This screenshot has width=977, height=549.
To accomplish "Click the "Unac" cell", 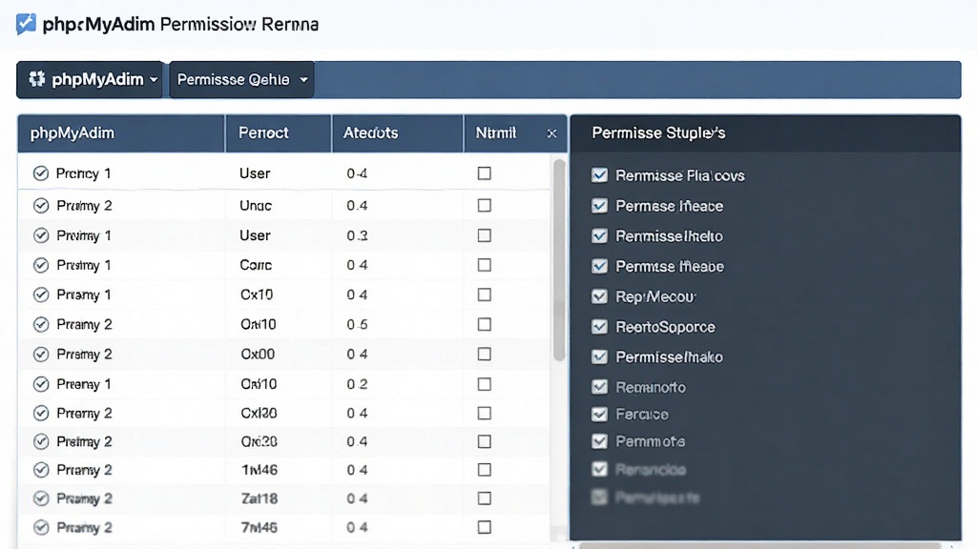I will click(x=256, y=206).
